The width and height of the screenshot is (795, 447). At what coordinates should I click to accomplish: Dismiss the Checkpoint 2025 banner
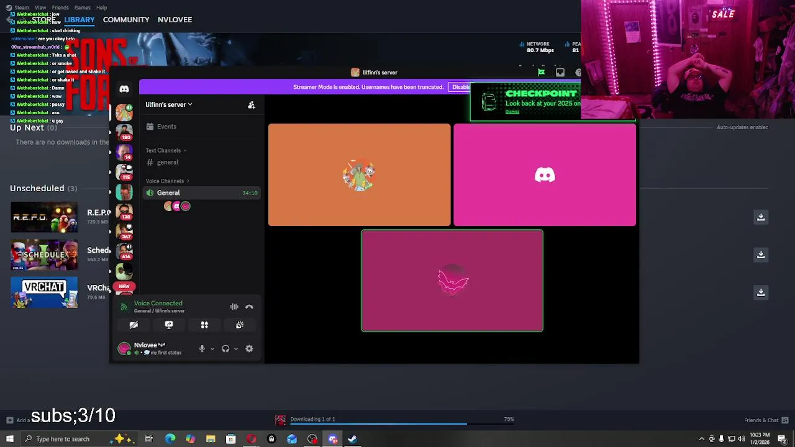coord(512,112)
